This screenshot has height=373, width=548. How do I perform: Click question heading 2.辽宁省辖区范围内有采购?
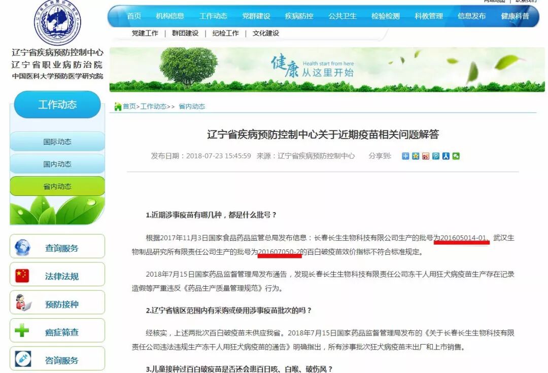coord(228,311)
